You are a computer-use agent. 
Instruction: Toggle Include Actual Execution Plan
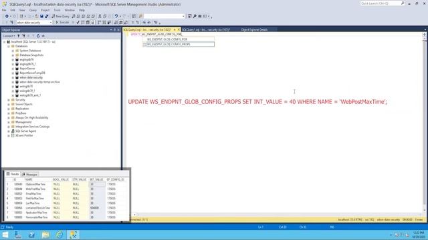coord(99,23)
